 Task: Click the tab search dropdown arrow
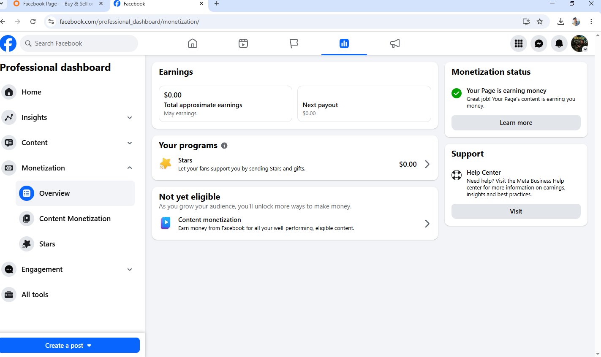click(1, 4)
